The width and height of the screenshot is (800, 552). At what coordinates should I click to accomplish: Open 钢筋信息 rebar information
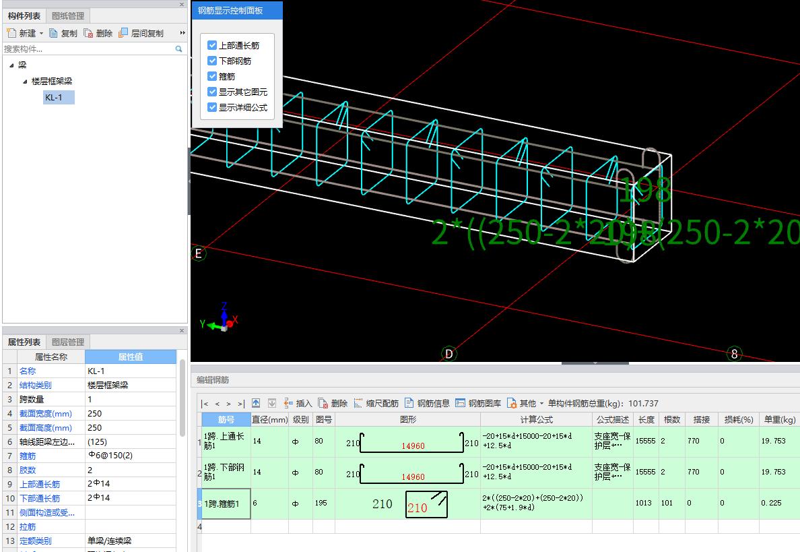point(427,404)
